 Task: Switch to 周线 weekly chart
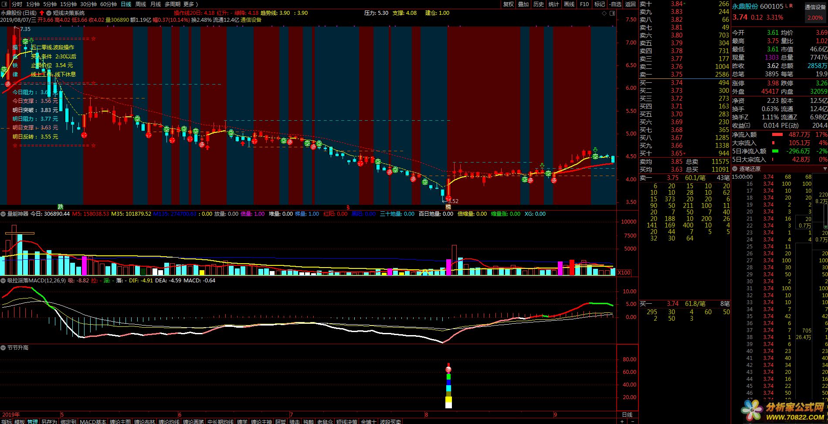tap(140, 4)
